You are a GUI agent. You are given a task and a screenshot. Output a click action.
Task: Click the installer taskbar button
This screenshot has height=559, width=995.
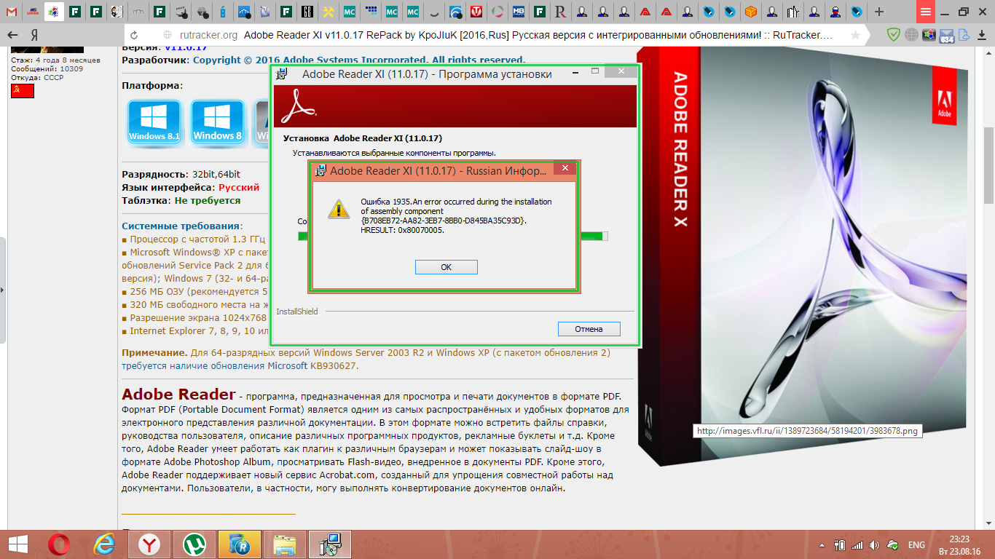point(330,544)
